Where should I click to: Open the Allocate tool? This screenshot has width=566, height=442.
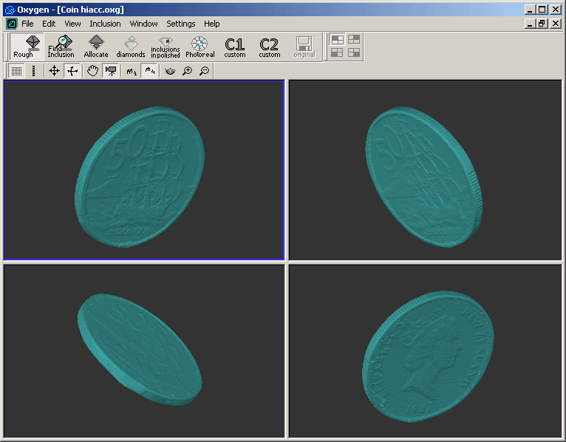point(96,47)
